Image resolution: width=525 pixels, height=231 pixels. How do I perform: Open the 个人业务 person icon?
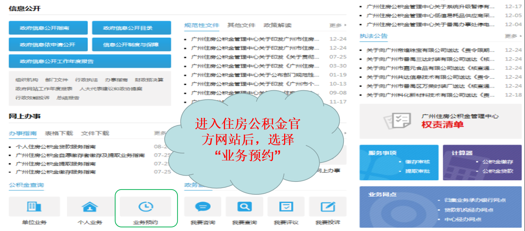90,207
